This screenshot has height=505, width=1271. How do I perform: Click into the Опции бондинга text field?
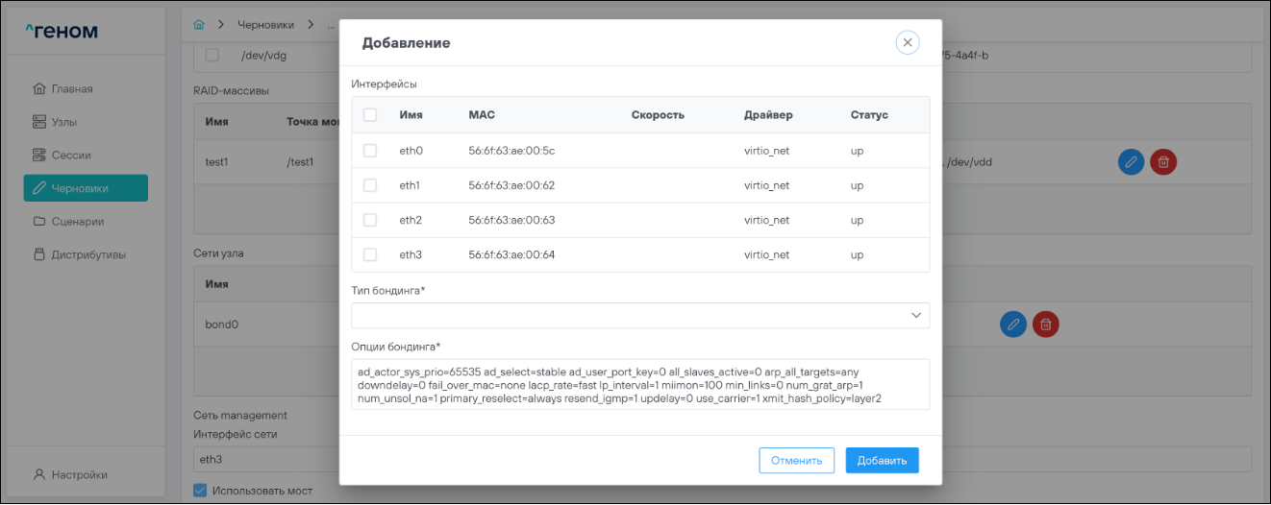640,384
